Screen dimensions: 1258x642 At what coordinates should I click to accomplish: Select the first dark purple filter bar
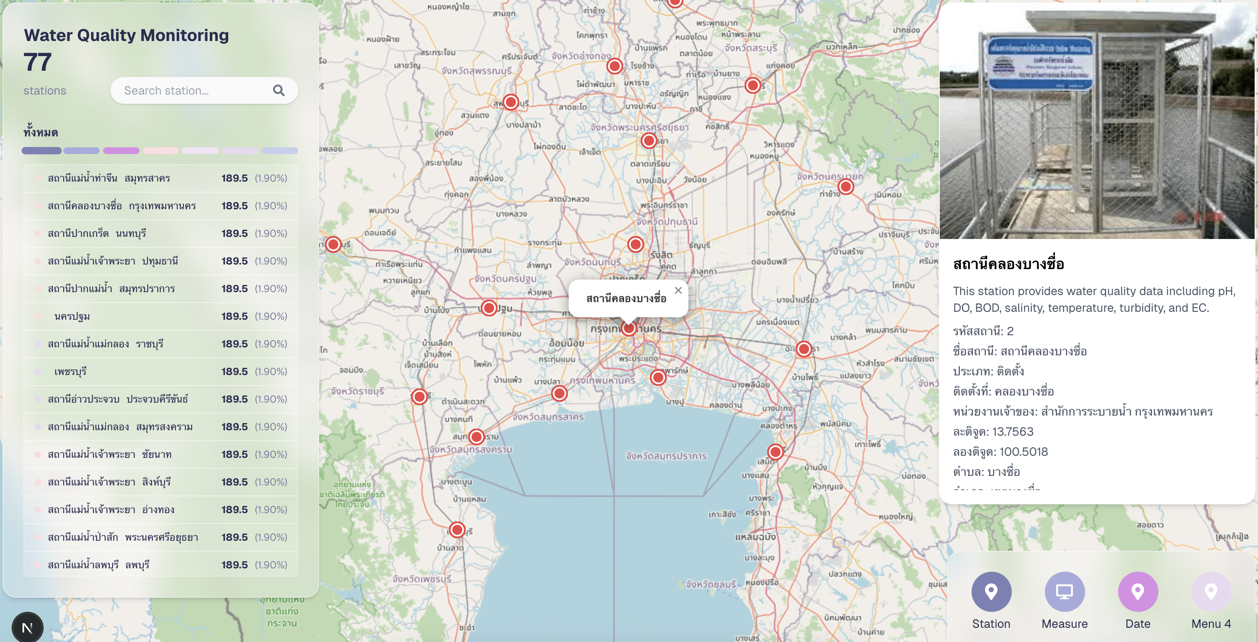(41, 151)
